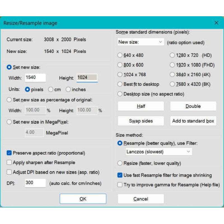
Task: Close the Resize/Resample image dialog
Action: [x=216, y=23]
